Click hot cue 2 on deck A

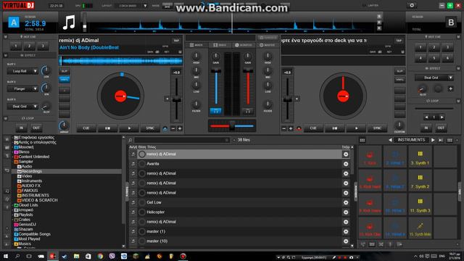29,46
